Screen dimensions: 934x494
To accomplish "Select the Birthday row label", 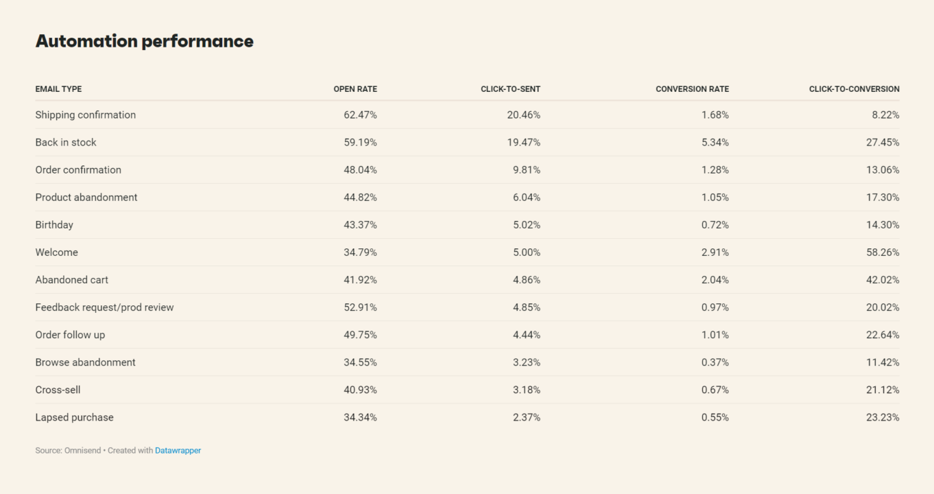I will [54, 225].
